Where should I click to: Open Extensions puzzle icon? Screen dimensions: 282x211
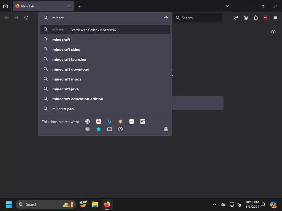pyautogui.click(x=256, y=18)
